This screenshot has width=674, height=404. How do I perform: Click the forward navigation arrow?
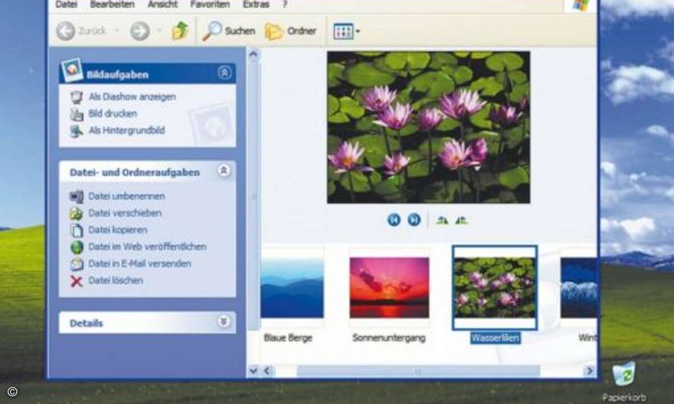click(x=140, y=31)
